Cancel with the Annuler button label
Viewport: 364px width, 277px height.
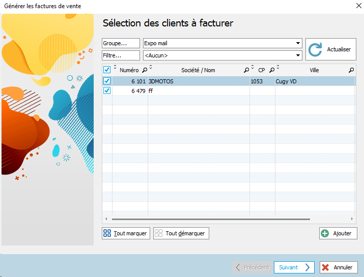343,267
